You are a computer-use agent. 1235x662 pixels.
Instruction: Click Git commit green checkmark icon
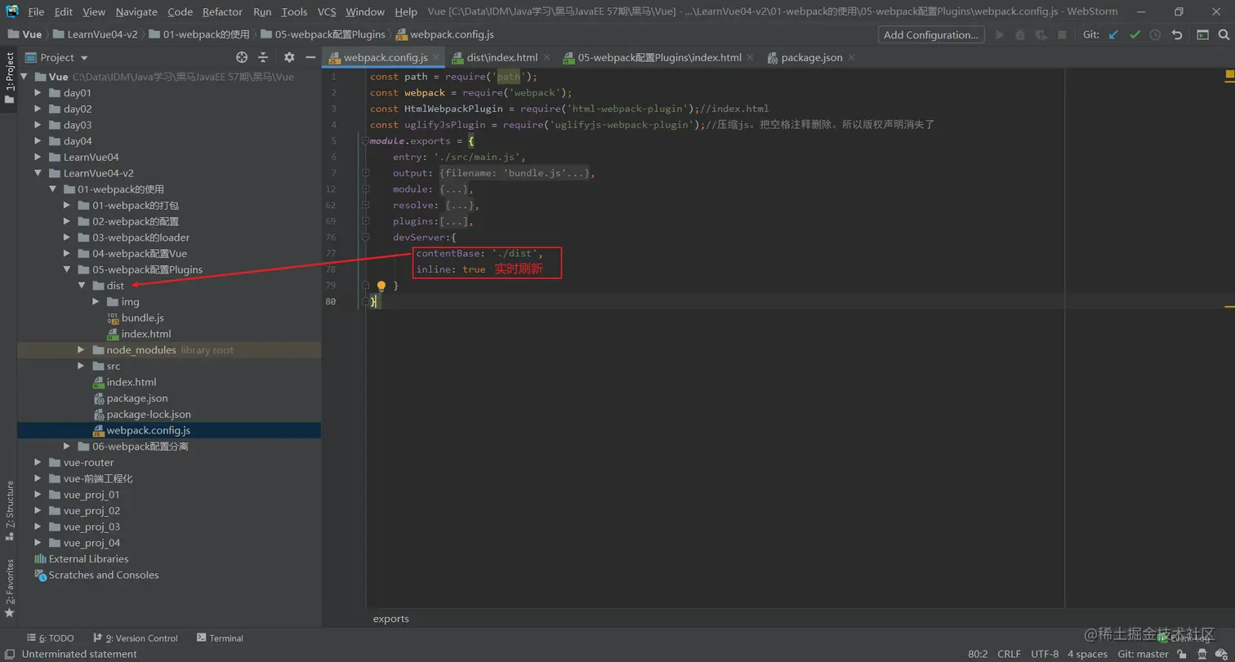pos(1135,35)
